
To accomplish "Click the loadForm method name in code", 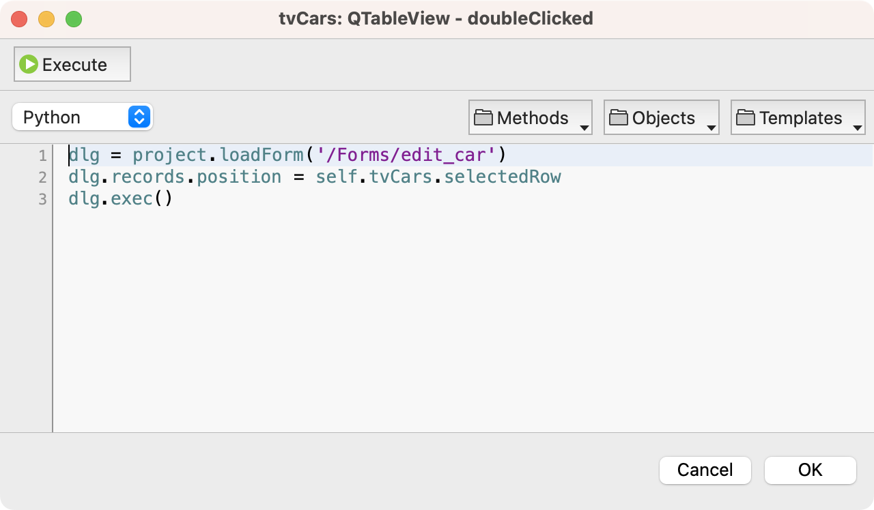I will pos(262,155).
